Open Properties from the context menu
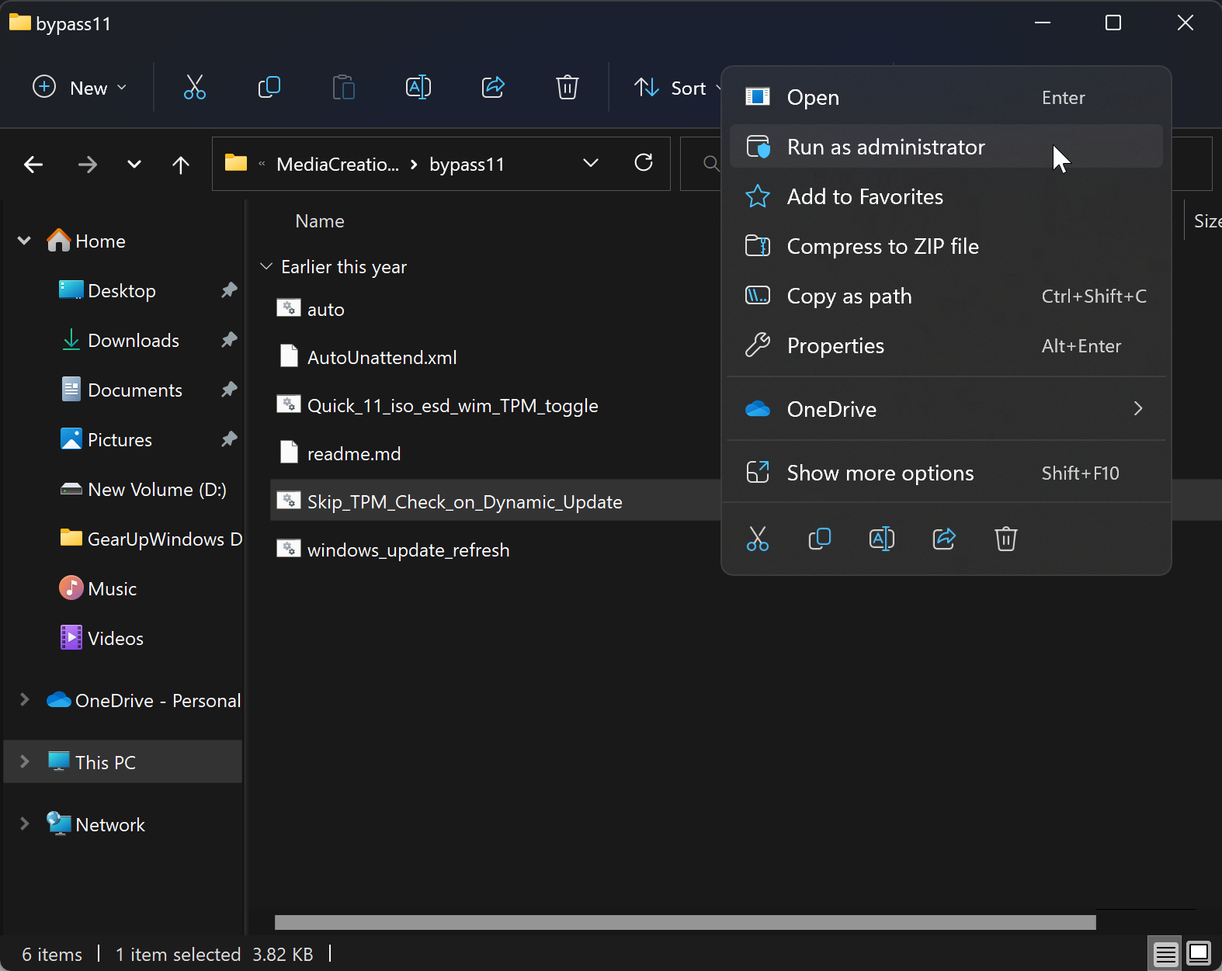Viewport: 1222px width, 971px height. pos(946,345)
